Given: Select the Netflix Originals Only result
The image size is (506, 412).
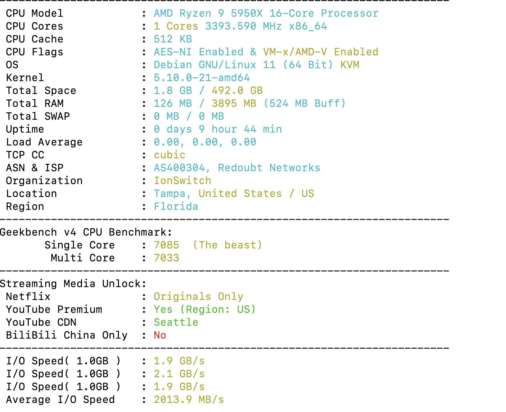Looking at the screenshot, I should (x=198, y=297).
